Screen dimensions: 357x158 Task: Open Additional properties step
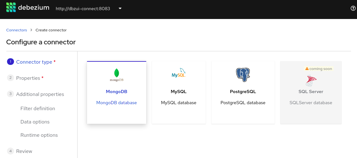pos(40,94)
